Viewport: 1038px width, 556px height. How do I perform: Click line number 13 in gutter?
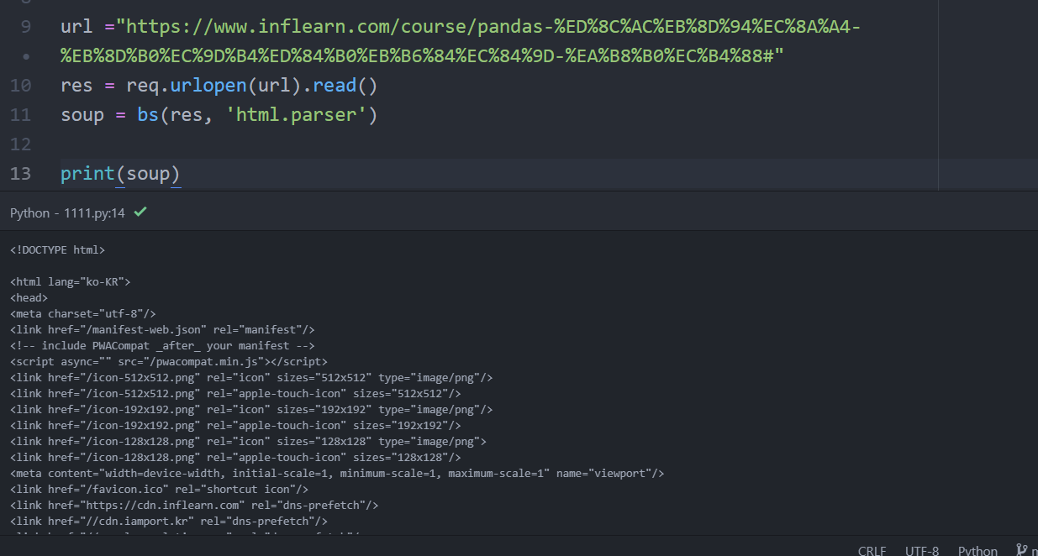click(21, 174)
